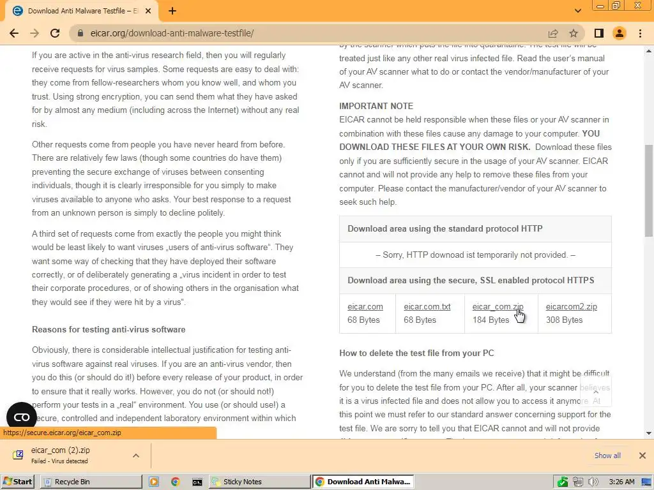The height and width of the screenshot is (490, 654).
Task: Click 'Download area using the secure, SSL' header
Action: point(471,281)
